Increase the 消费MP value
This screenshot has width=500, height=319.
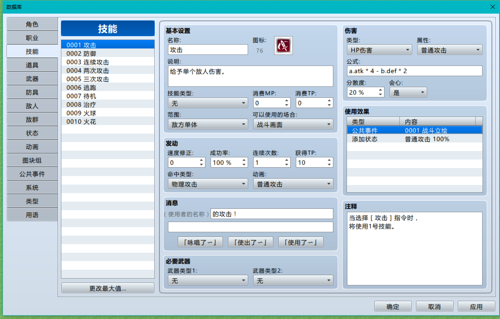click(287, 100)
